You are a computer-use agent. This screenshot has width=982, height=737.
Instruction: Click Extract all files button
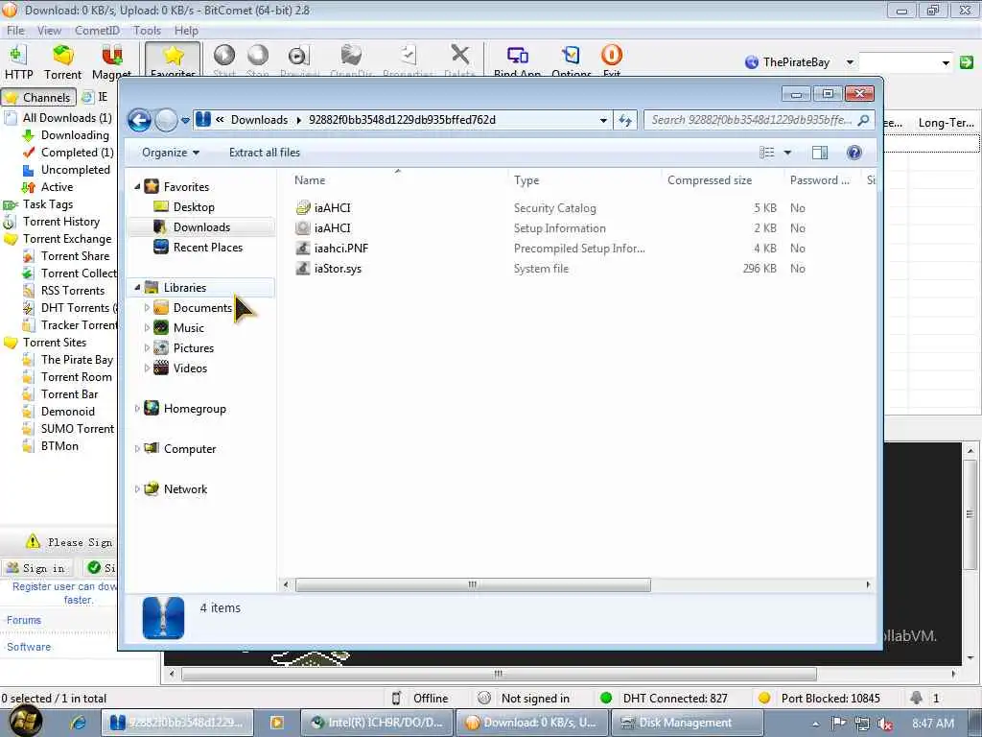265,153
